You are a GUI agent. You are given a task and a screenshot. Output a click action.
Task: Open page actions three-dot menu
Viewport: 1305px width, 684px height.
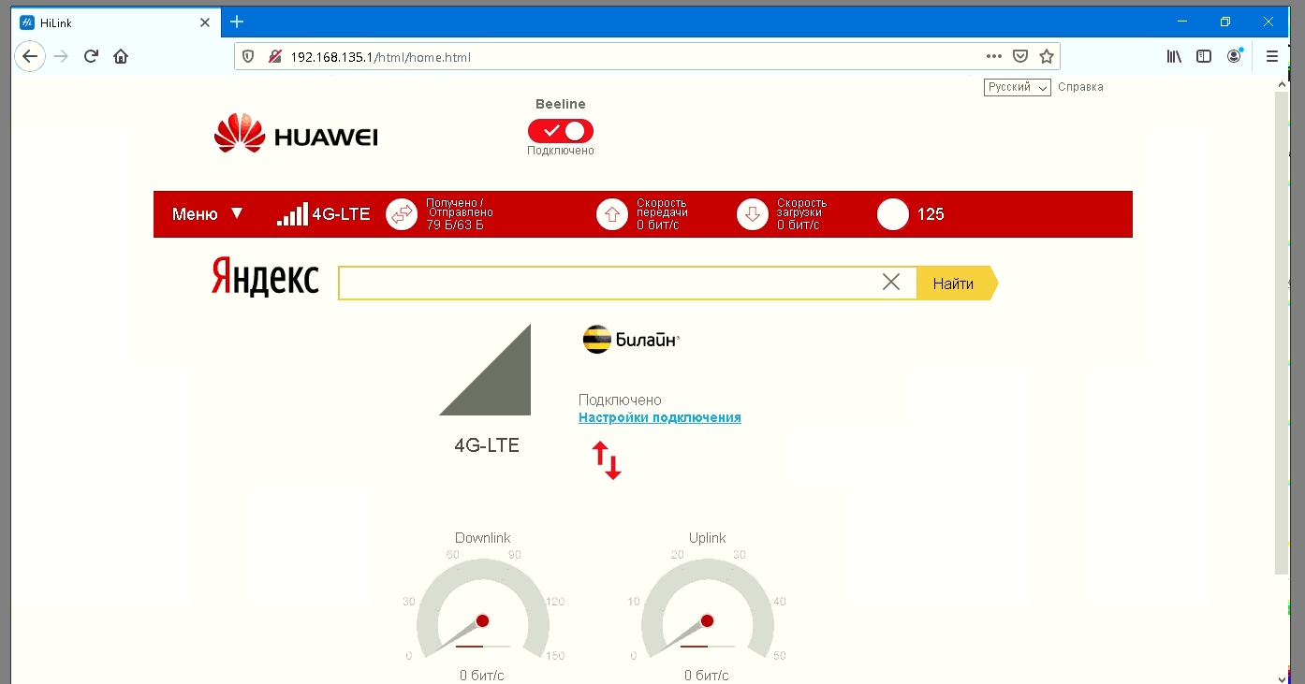click(994, 56)
